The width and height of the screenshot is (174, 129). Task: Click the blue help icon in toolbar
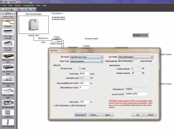click(x=33, y=10)
